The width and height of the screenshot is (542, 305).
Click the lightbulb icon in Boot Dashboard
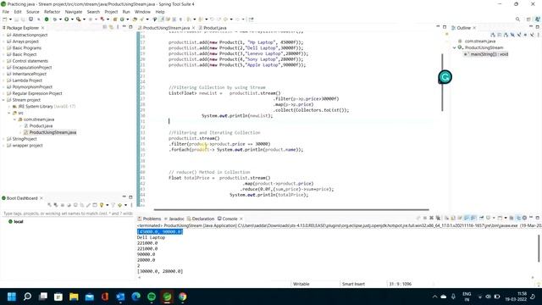(x=102, y=205)
